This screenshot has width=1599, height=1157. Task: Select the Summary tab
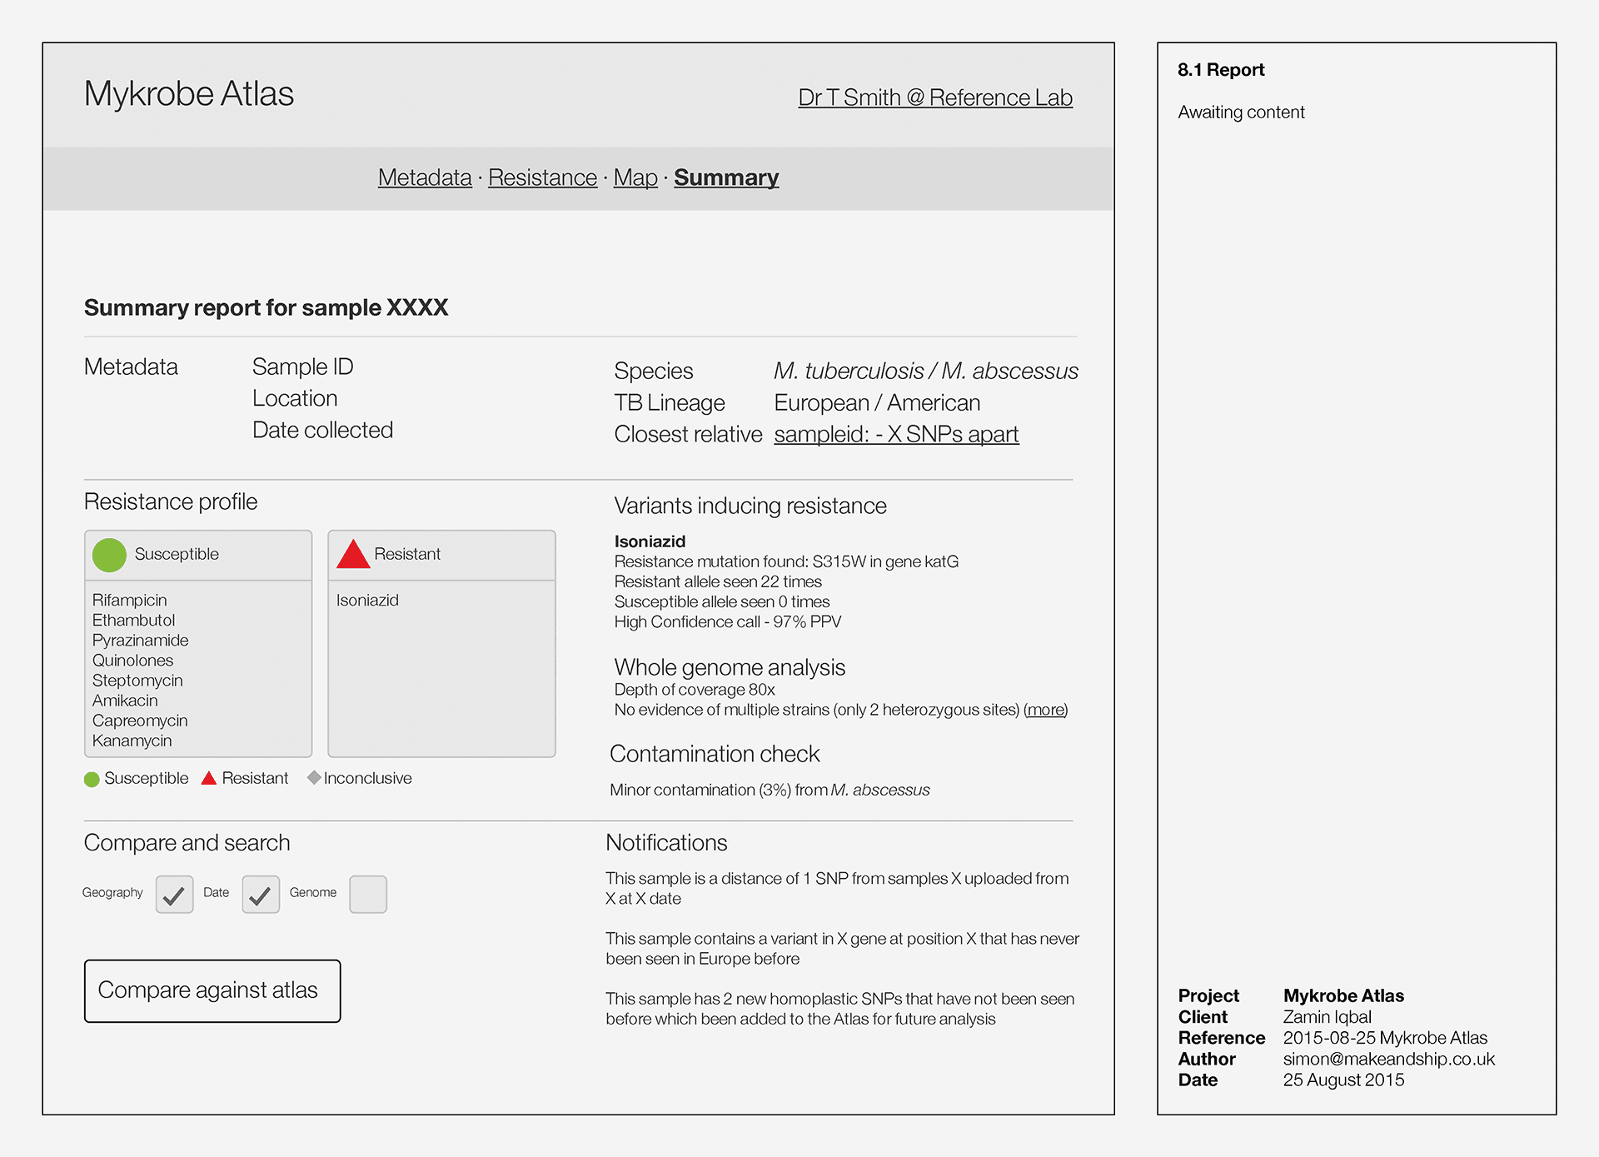[726, 177]
